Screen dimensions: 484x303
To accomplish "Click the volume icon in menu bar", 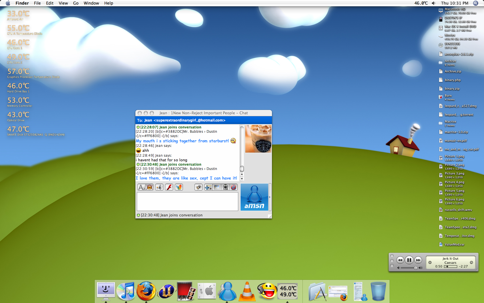I will [x=434, y=3].
